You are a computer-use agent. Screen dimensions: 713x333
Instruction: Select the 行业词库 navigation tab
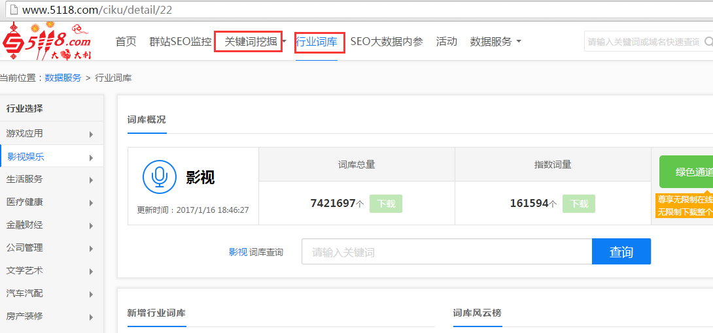(x=317, y=42)
